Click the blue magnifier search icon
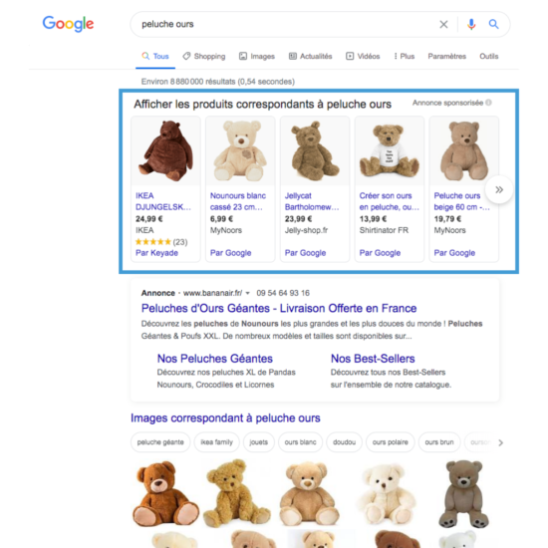 [x=493, y=24]
